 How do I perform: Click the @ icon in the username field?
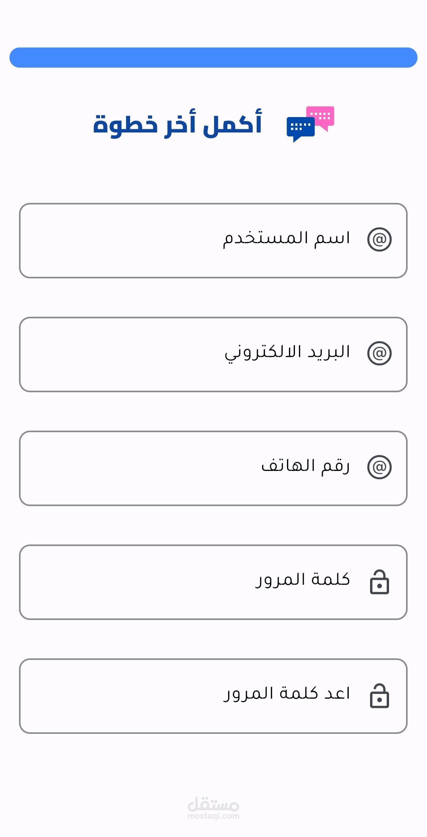[x=379, y=239]
